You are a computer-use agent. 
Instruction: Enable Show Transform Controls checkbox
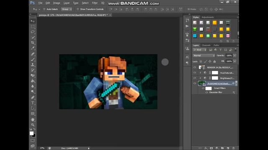(x=78, y=9)
